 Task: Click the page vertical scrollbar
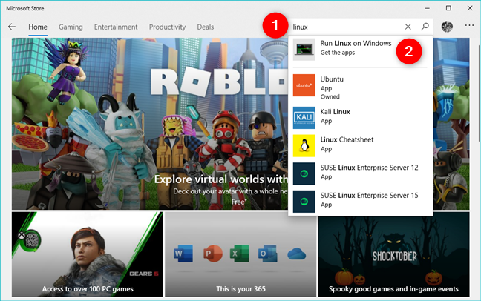coord(479,92)
